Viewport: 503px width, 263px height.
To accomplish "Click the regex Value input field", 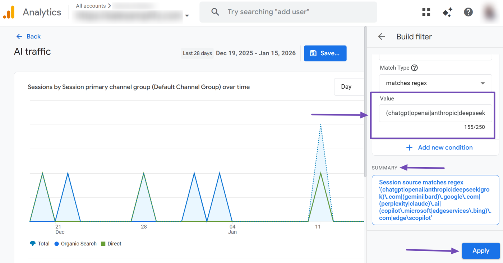I will pyautogui.click(x=435, y=113).
